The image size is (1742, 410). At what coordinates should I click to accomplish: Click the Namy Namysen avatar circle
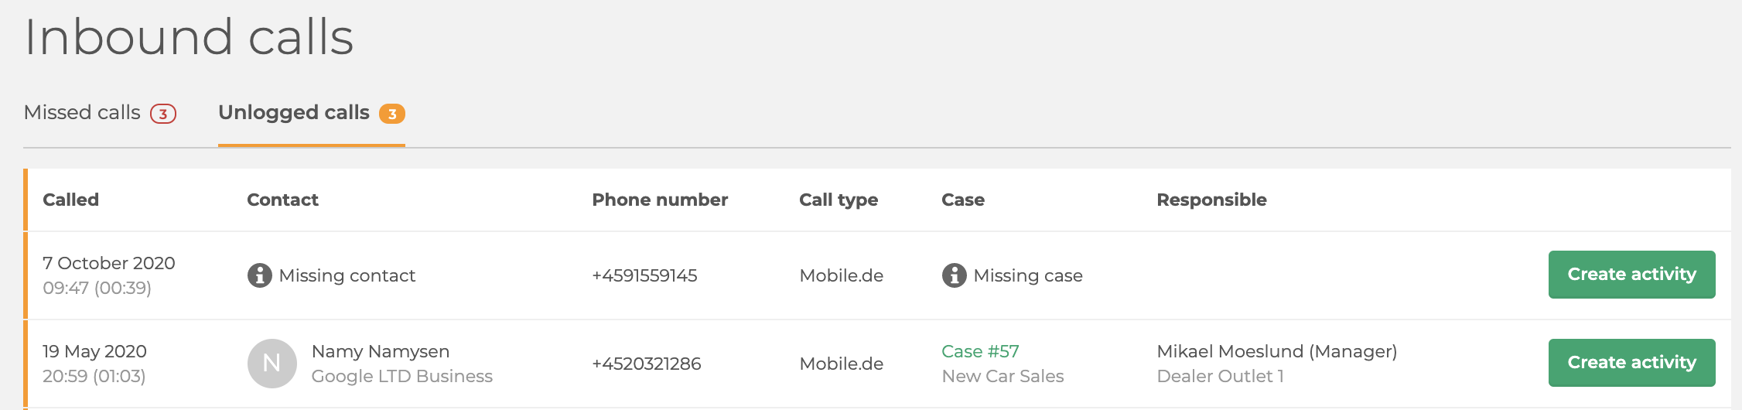[272, 363]
